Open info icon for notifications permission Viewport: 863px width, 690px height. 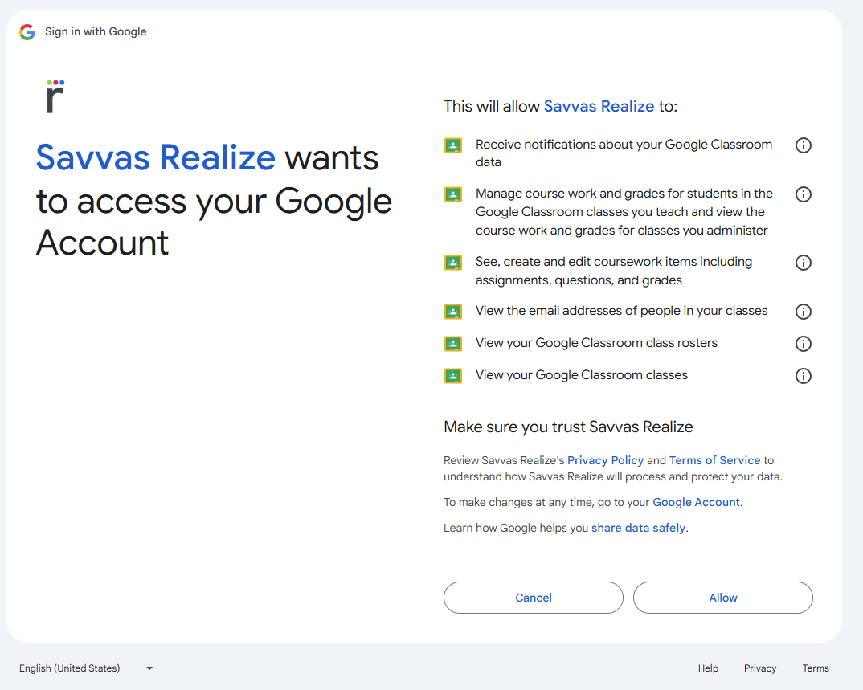click(803, 145)
